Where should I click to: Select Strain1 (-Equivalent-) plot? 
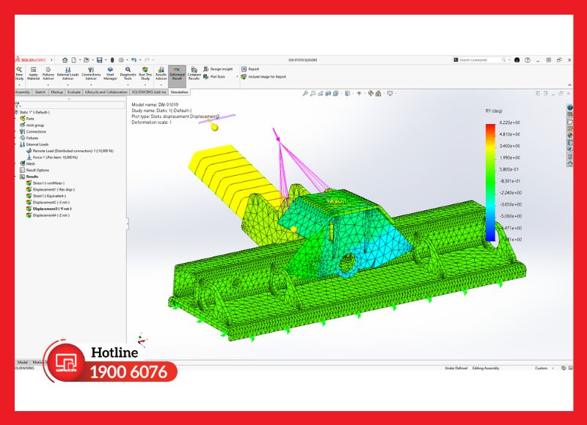(x=46, y=196)
